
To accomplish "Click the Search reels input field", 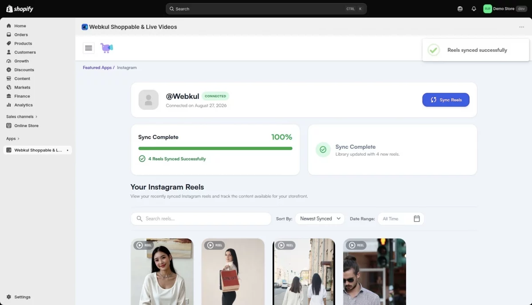I will coord(201,219).
